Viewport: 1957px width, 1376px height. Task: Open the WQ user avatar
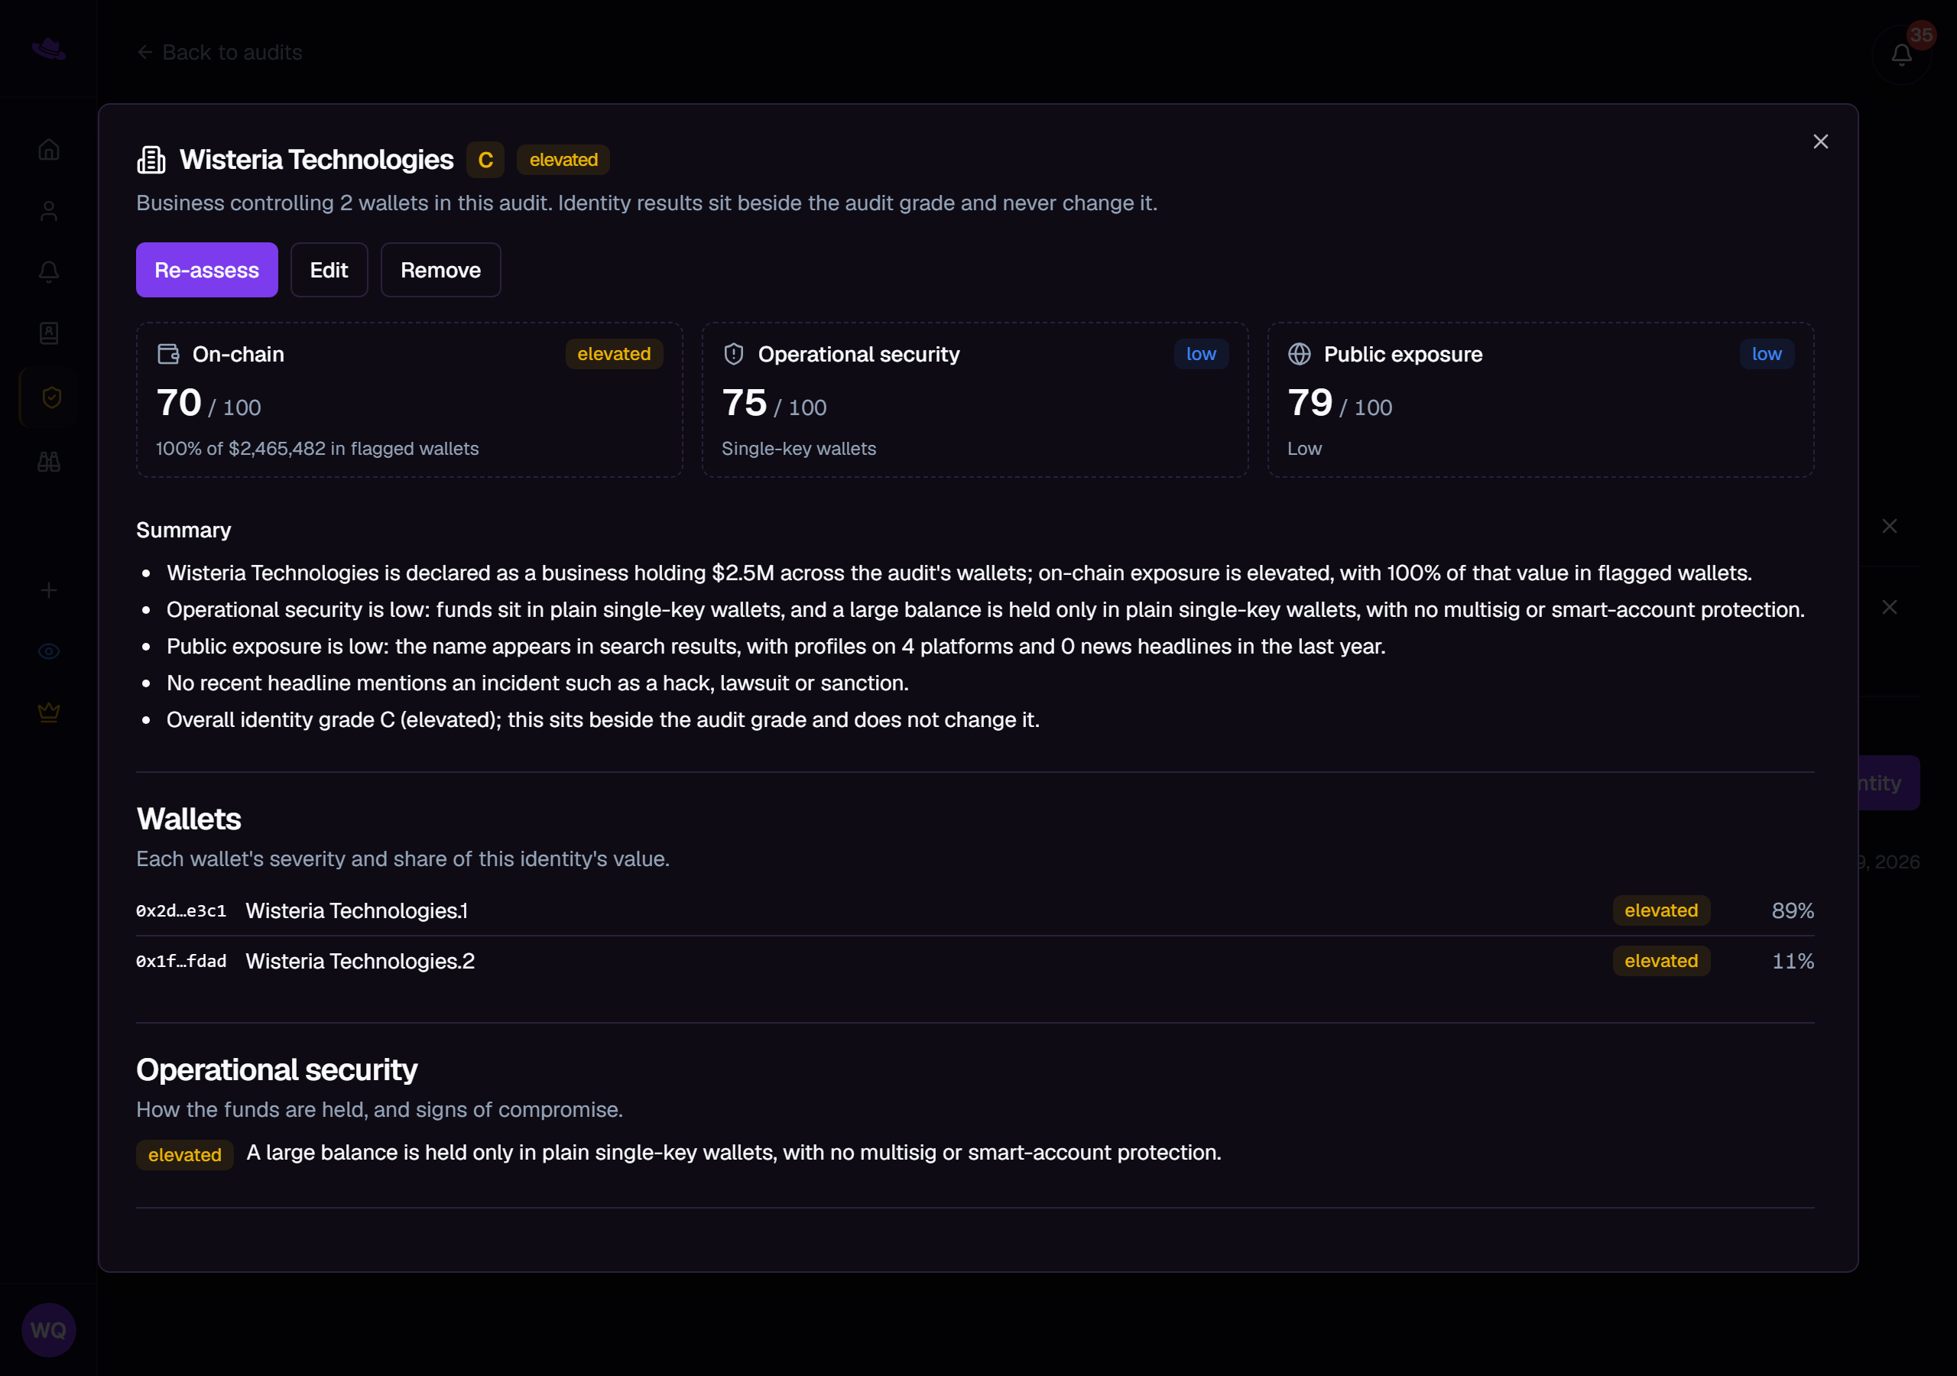point(49,1330)
